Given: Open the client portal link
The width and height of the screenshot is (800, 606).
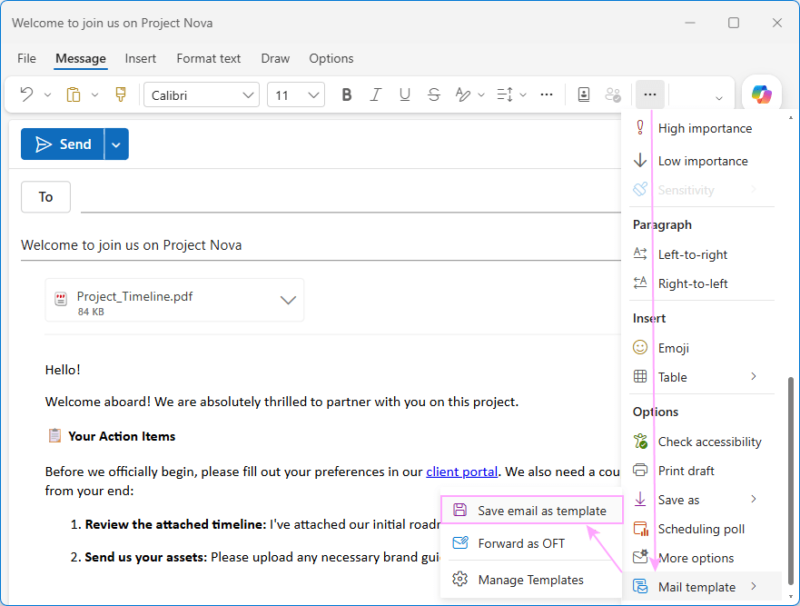Looking at the screenshot, I should (x=461, y=472).
